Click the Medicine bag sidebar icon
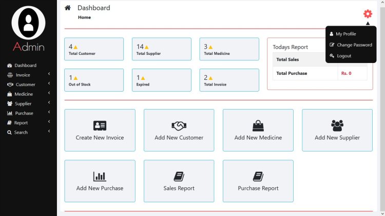The width and height of the screenshot is (385, 216). pos(10,94)
